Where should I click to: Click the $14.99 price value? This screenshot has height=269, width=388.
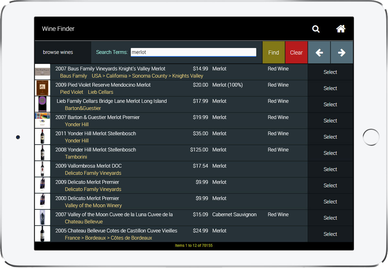coord(200,69)
